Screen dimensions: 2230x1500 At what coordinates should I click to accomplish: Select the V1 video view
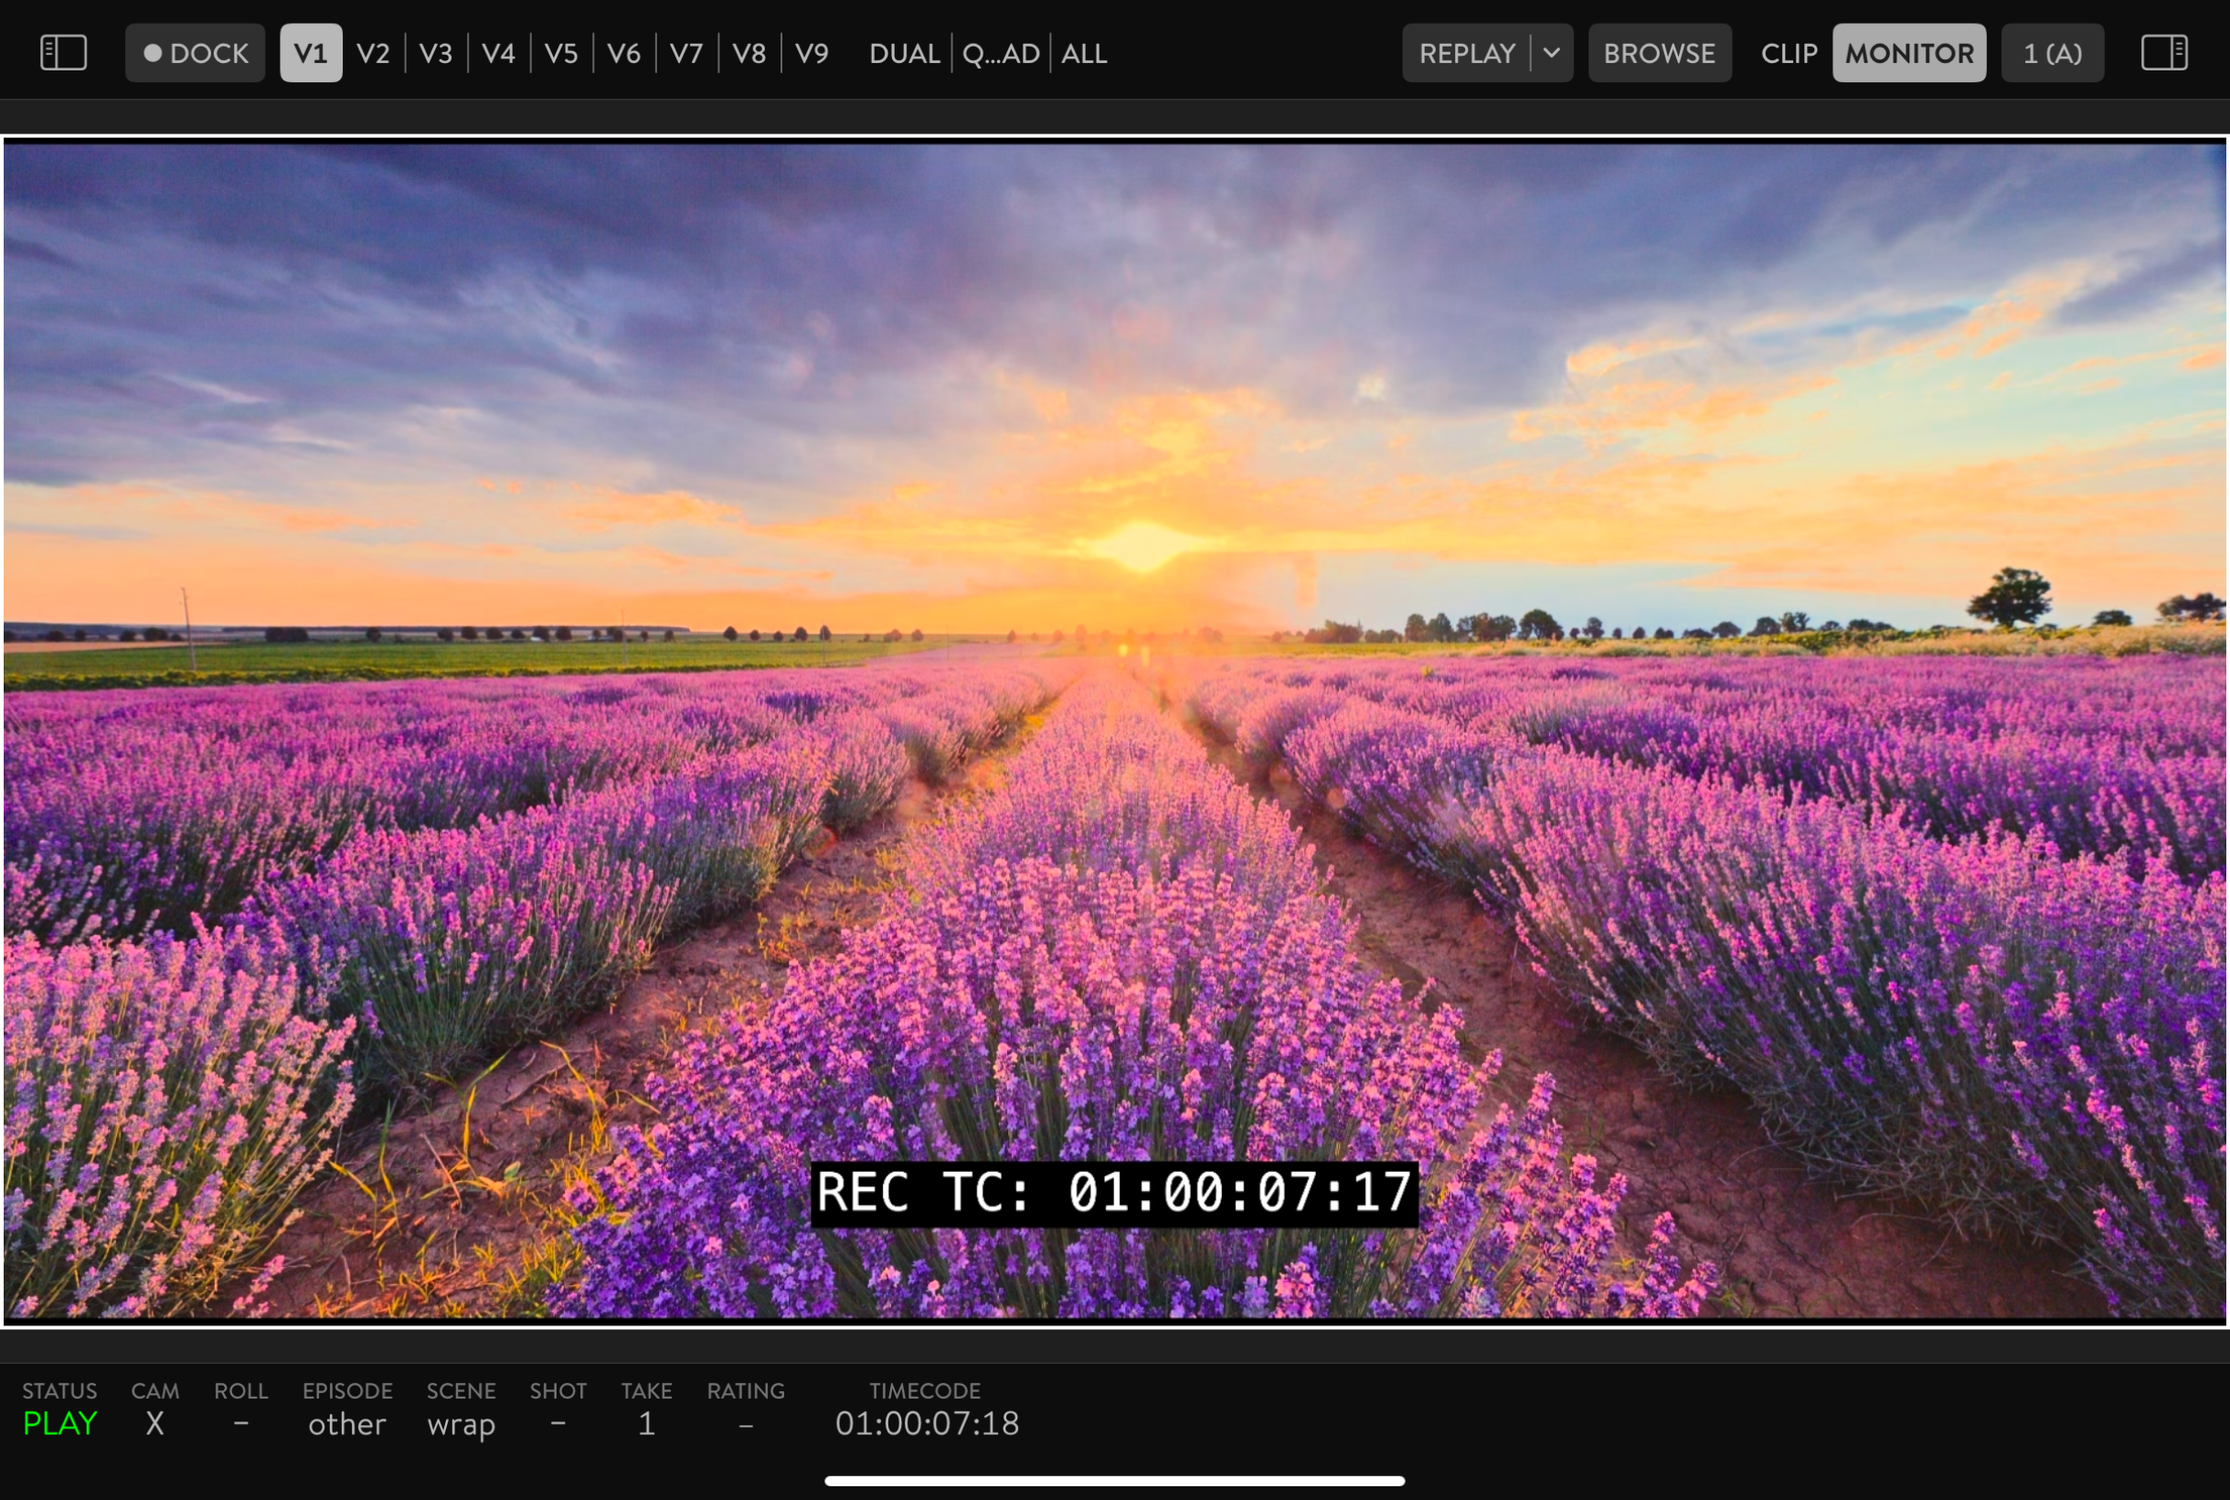tap(311, 53)
